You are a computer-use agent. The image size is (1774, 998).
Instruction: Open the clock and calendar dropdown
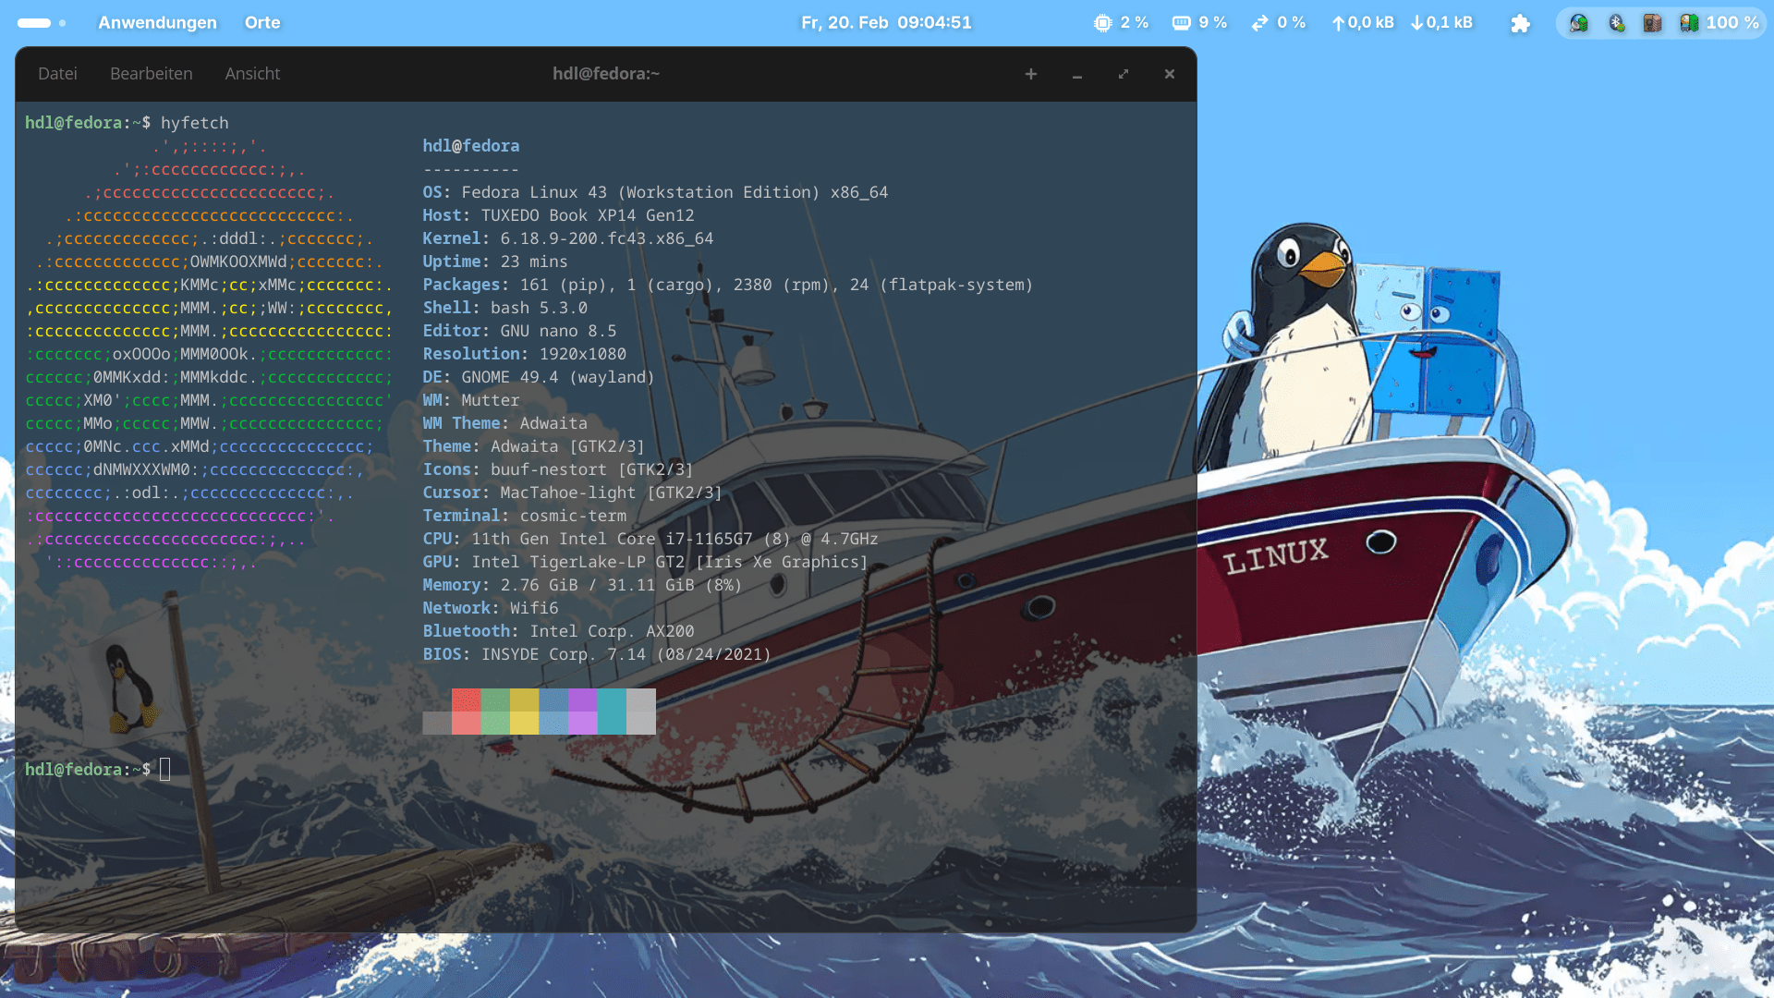coord(886,23)
